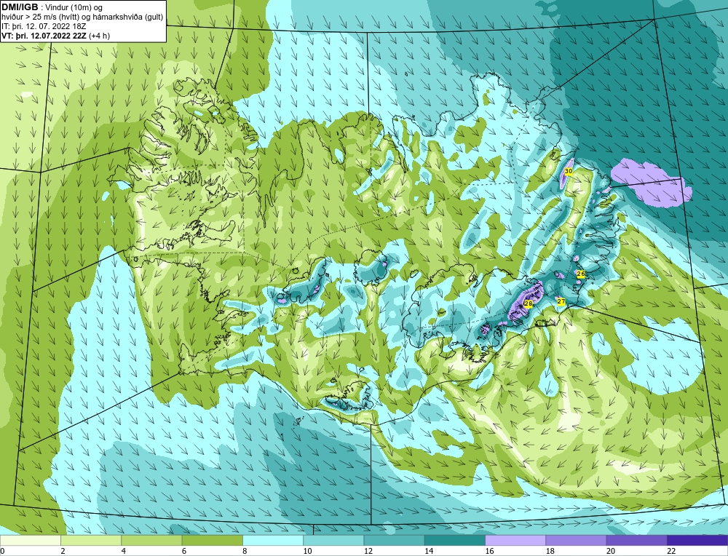The image size is (728, 556).
Task: Click the scale label 12
Action: (x=368, y=551)
